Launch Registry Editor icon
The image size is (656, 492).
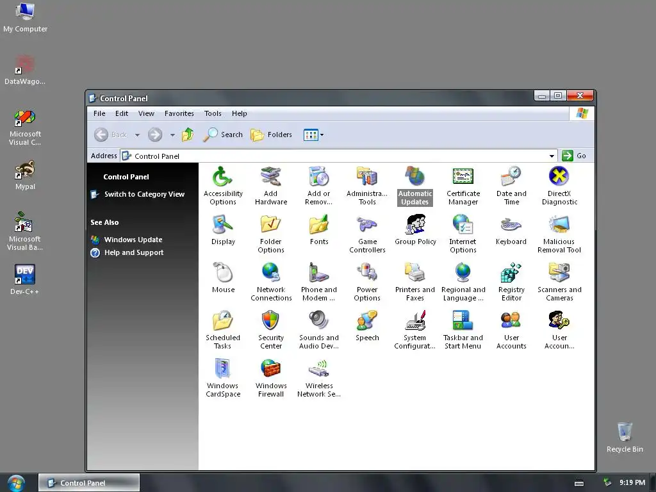511,282
